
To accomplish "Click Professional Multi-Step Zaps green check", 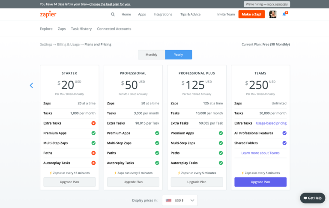I will pyautogui.click(x=157, y=143).
